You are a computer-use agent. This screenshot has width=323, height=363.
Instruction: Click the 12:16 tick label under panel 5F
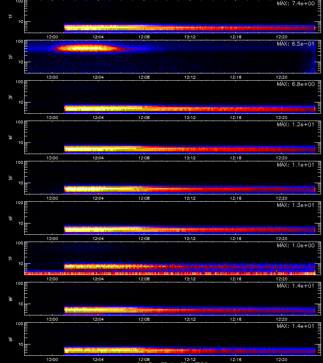236,198
